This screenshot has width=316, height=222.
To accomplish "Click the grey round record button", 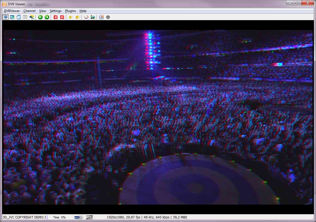I will tap(108, 17).
